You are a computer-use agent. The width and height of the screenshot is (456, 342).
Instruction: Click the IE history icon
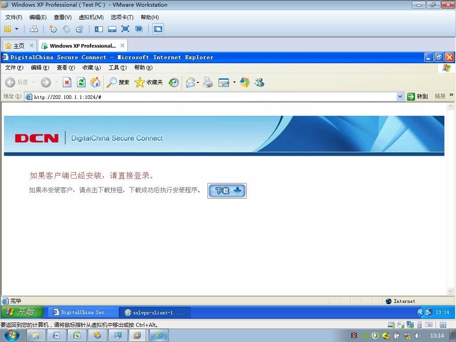point(174,82)
